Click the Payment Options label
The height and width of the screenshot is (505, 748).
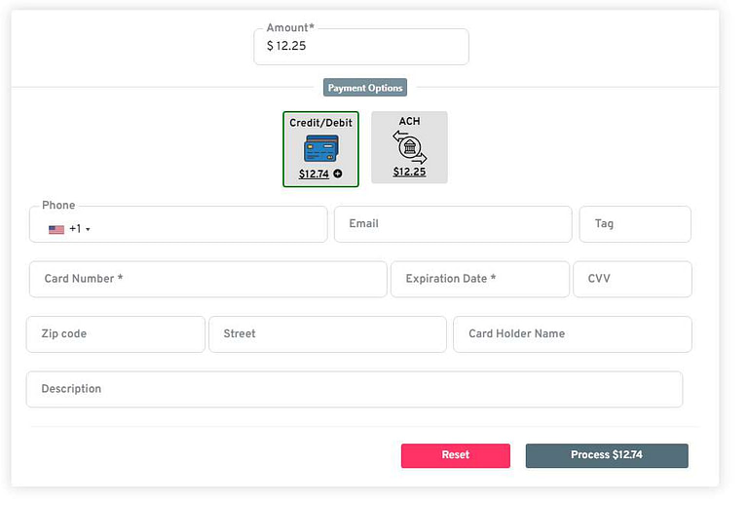point(365,88)
